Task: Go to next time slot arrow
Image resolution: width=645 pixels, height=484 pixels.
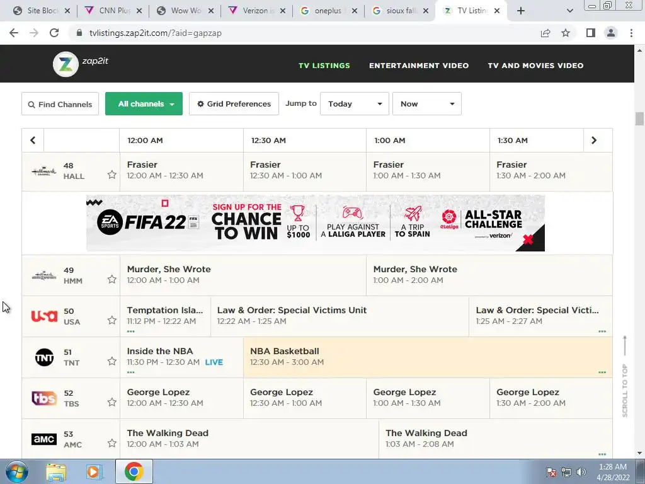Action: point(594,141)
